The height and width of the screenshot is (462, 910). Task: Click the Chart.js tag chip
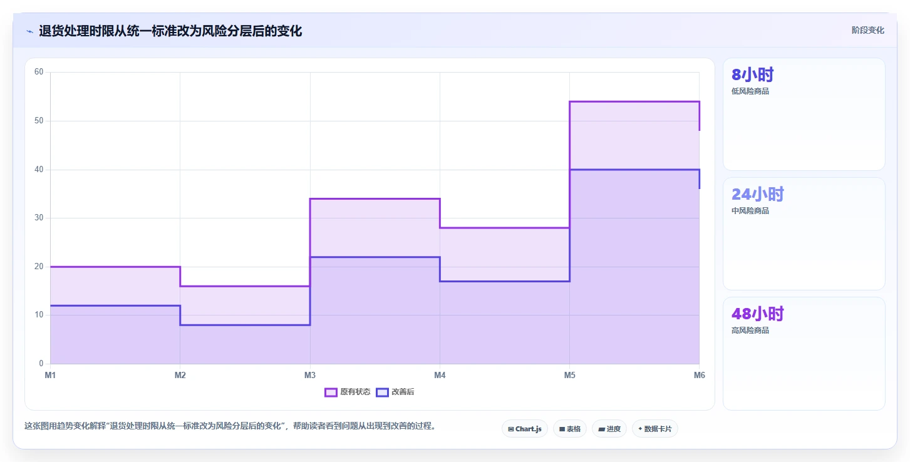525,429
